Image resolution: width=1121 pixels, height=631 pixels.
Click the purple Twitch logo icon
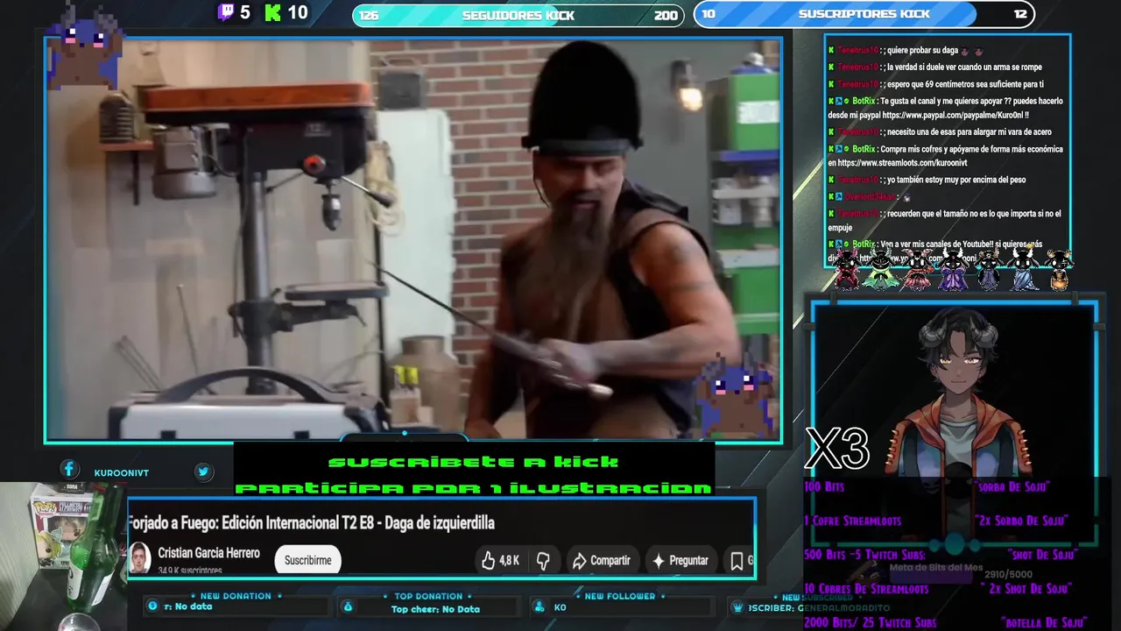(x=227, y=12)
